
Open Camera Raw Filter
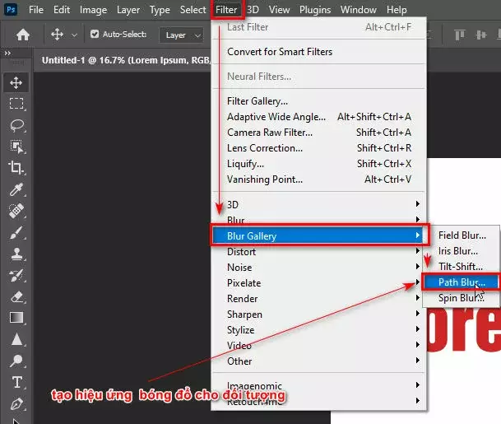point(319,133)
